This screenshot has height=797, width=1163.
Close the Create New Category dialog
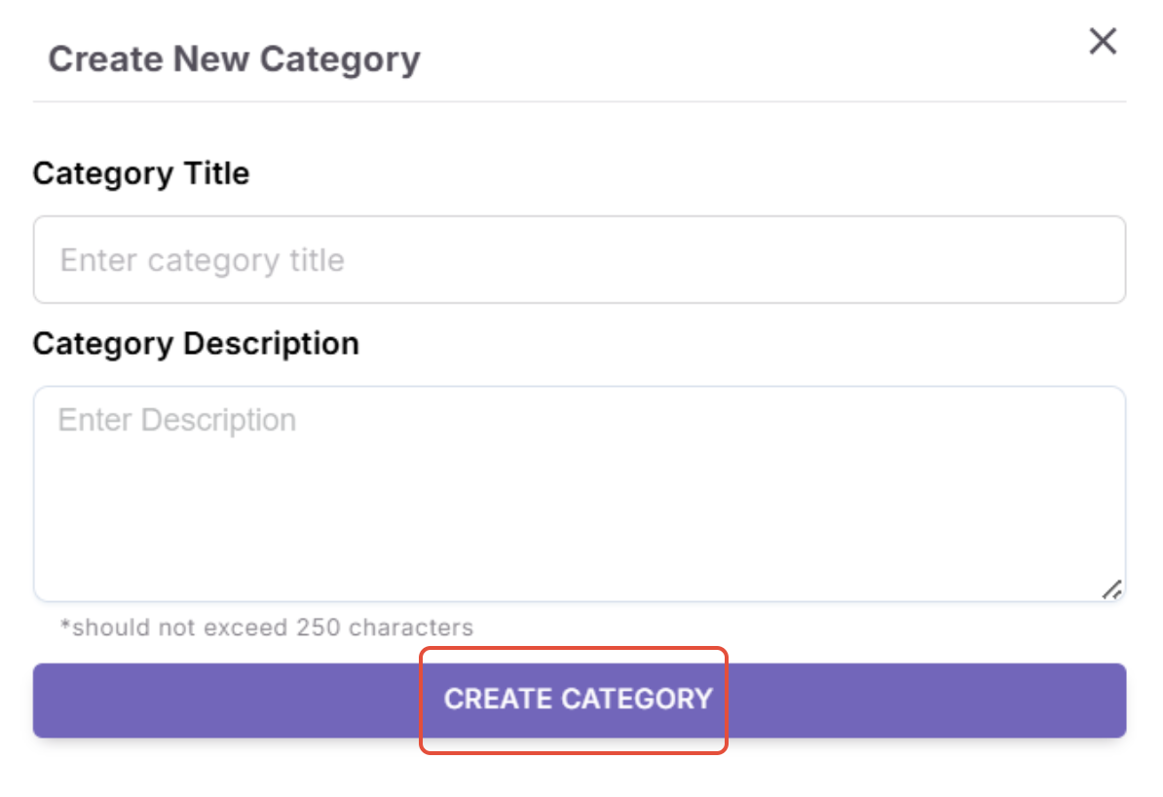1103,42
